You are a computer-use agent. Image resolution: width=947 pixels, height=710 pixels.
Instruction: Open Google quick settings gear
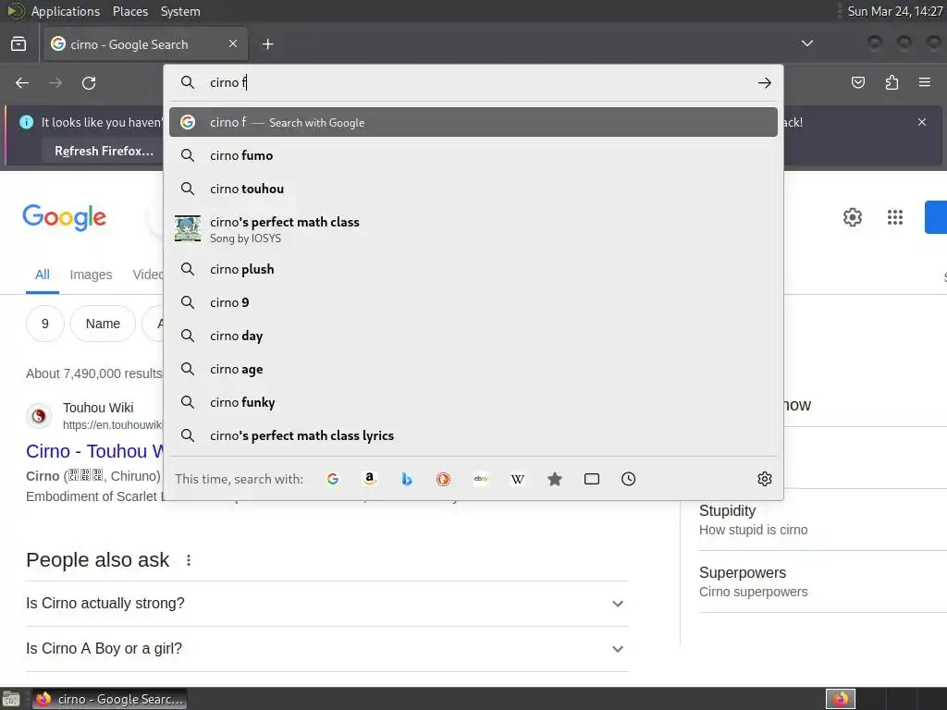pos(852,216)
